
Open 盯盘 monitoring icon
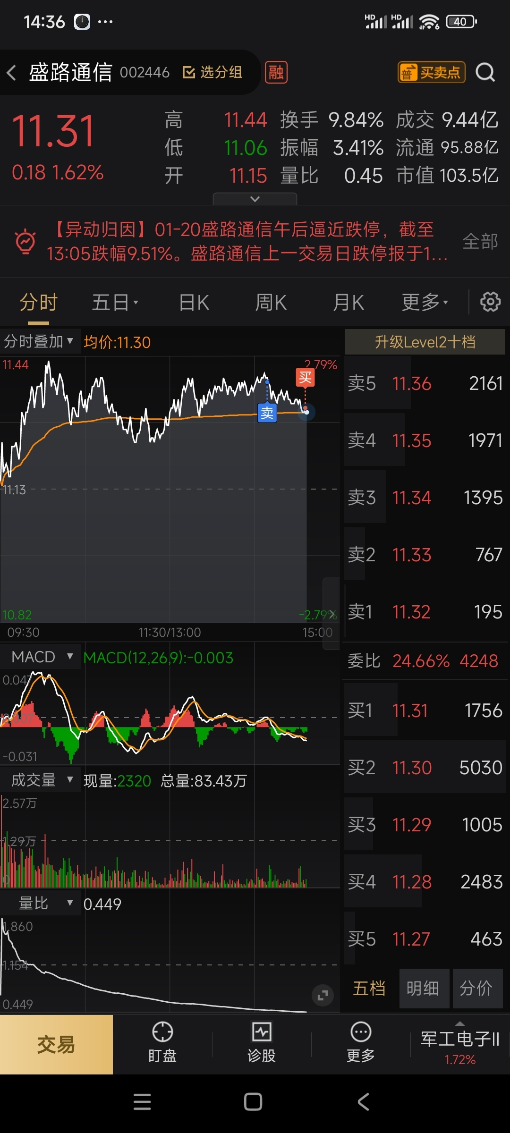pyautogui.click(x=162, y=1043)
